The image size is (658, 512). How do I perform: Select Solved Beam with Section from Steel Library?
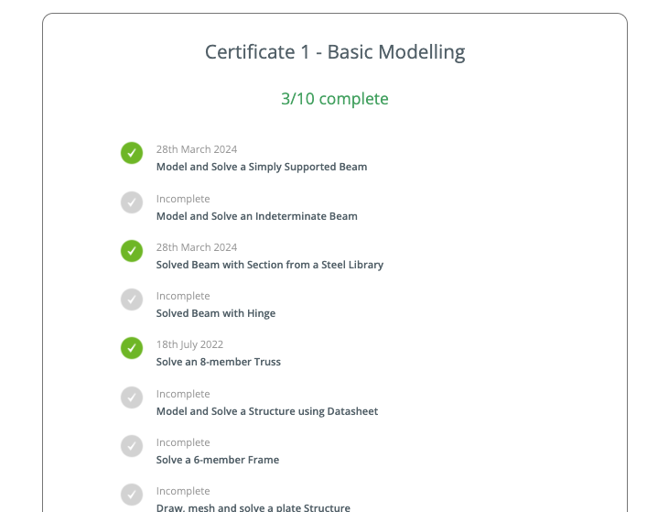point(270,265)
